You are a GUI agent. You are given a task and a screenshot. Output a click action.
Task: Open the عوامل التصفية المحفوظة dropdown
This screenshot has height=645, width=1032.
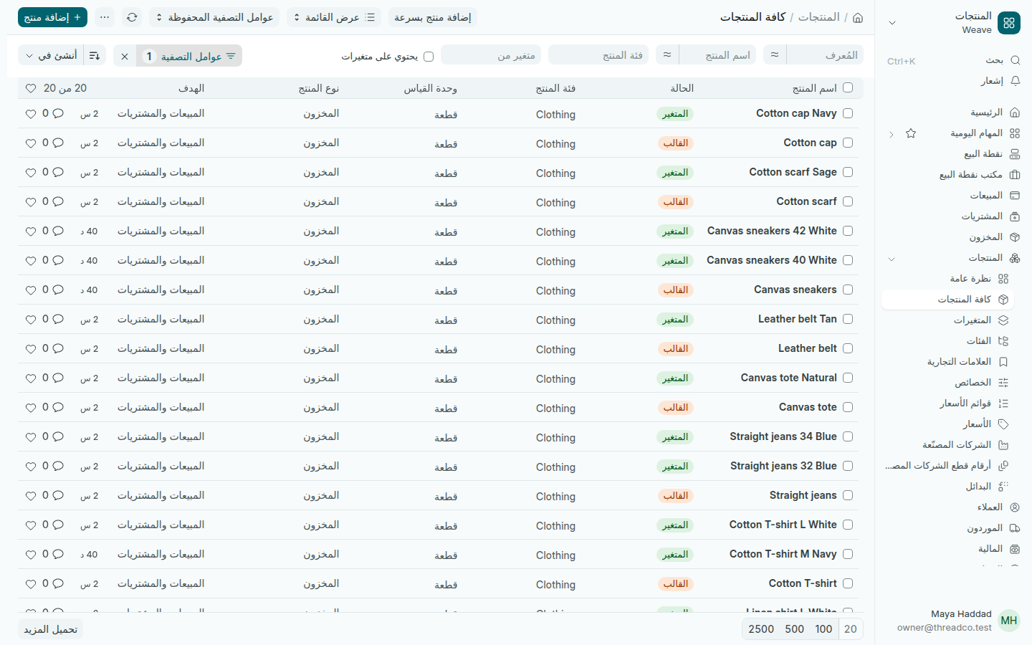tap(214, 17)
